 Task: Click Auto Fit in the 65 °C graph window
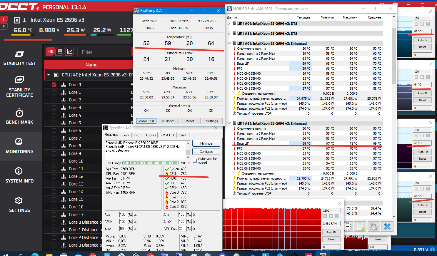click(423, 40)
